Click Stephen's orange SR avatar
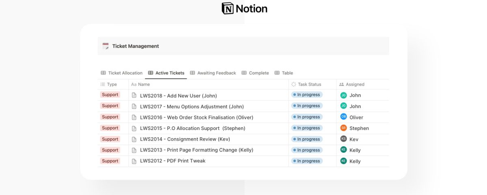The image size is (487, 195). point(343,128)
